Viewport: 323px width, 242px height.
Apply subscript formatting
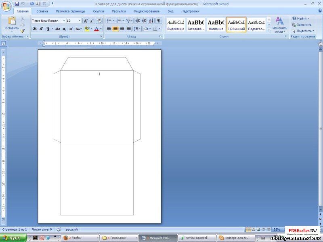pos(65,29)
